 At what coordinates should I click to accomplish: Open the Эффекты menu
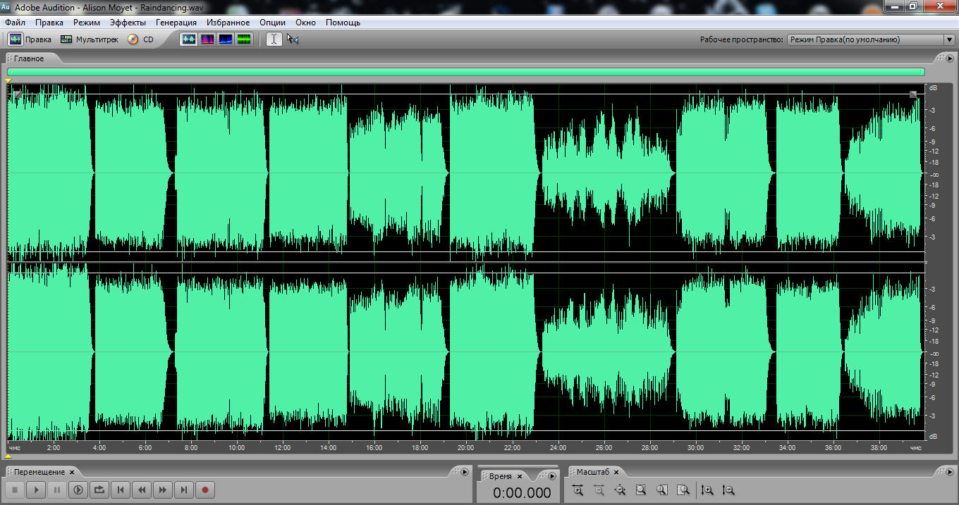pos(128,23)
